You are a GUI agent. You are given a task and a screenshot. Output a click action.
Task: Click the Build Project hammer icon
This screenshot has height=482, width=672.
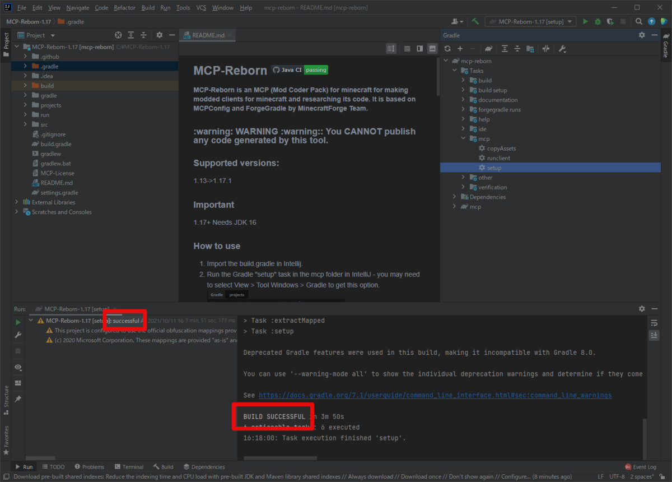475,21
